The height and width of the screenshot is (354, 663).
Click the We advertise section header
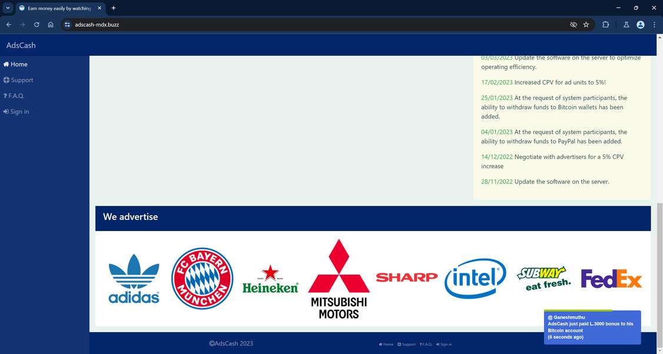point(373,218)
